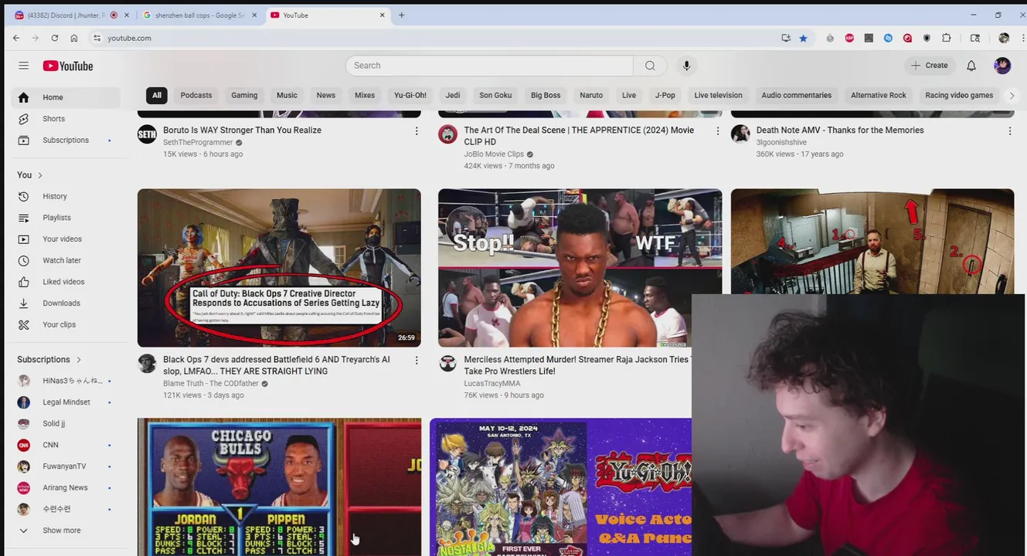The height and width of the screenshot is (556, 1027).
Task: Open Watch later list
Action: (66, 260)
